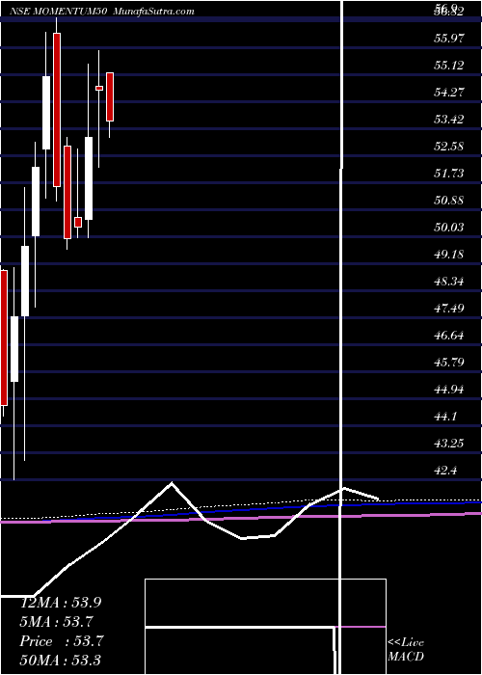Select the 48.34 price axis label
This screenshot has width=482, height=675.
click(449, 282)
